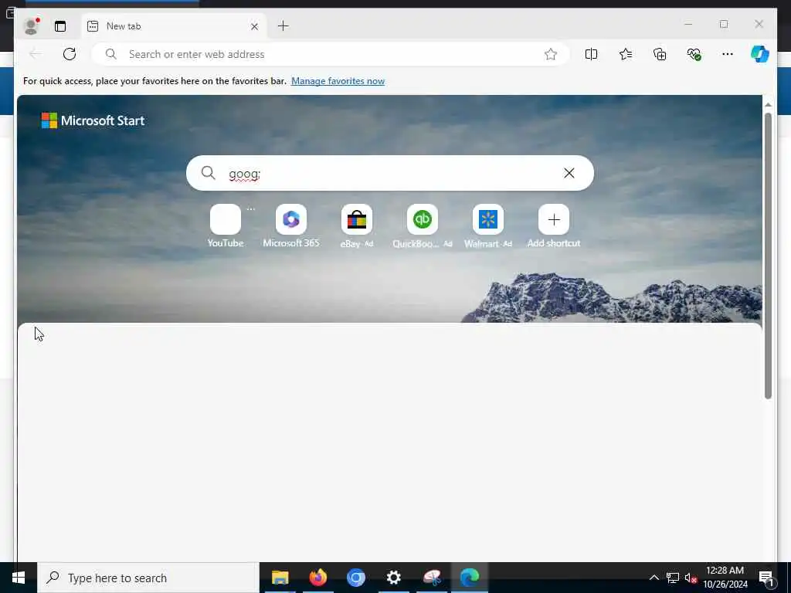
Task: Clear the search box with X
Action: pyautogui.click(x=569, y=173)
